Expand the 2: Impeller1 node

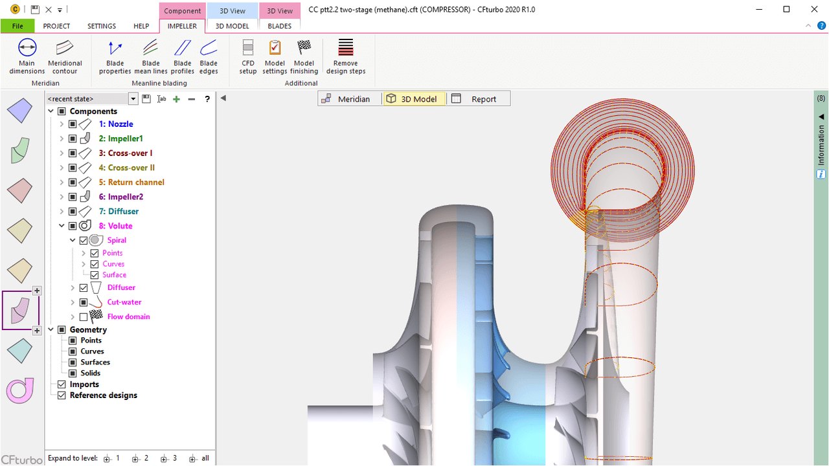[x=62, y=139]
